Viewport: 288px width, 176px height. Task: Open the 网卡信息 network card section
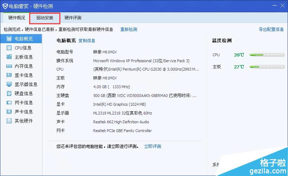click(24, 103)
